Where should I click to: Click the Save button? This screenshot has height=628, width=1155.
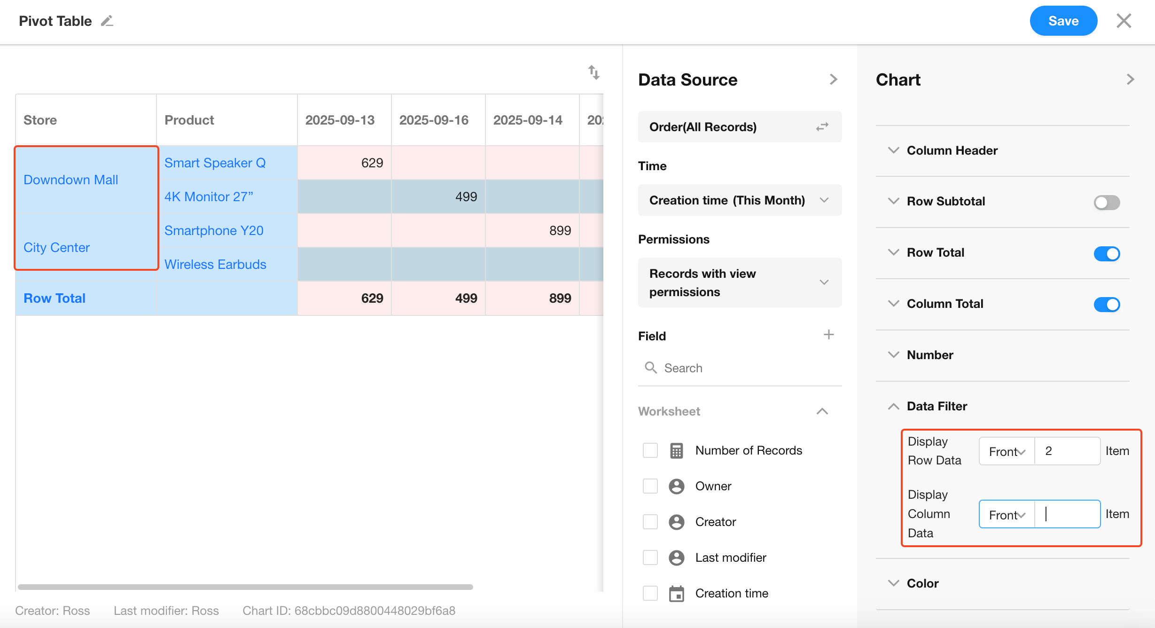pos(1063,21)
